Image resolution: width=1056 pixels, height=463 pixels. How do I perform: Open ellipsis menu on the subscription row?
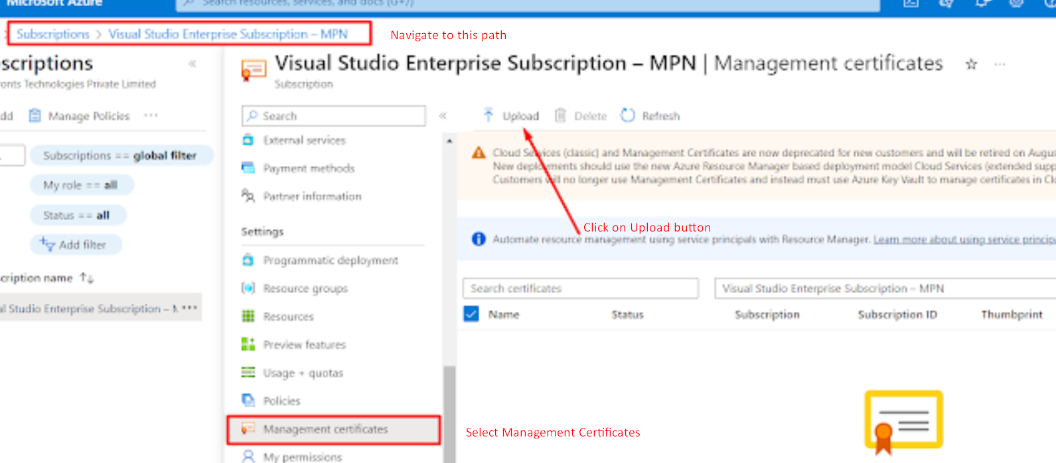[x=190, y=308]
